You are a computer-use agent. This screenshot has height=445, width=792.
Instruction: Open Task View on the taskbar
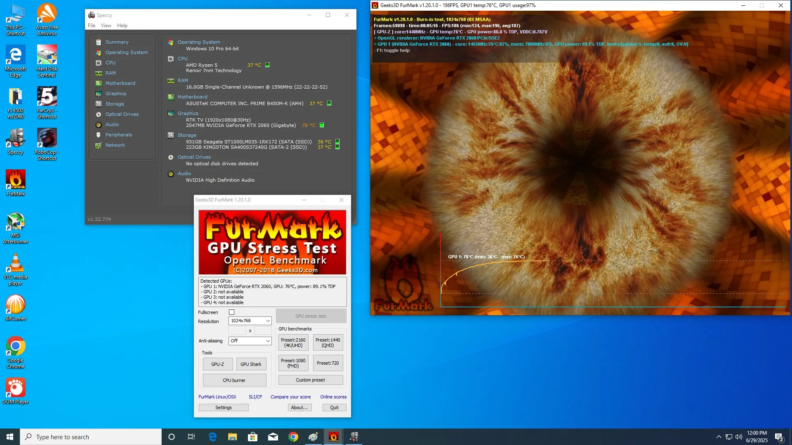[x=191, y=437]
